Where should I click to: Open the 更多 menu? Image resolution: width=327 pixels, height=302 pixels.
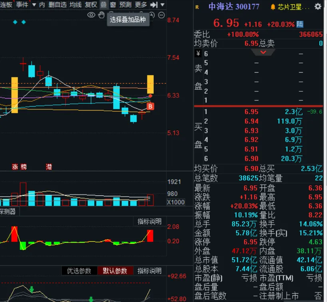click(x=141, y=5)
